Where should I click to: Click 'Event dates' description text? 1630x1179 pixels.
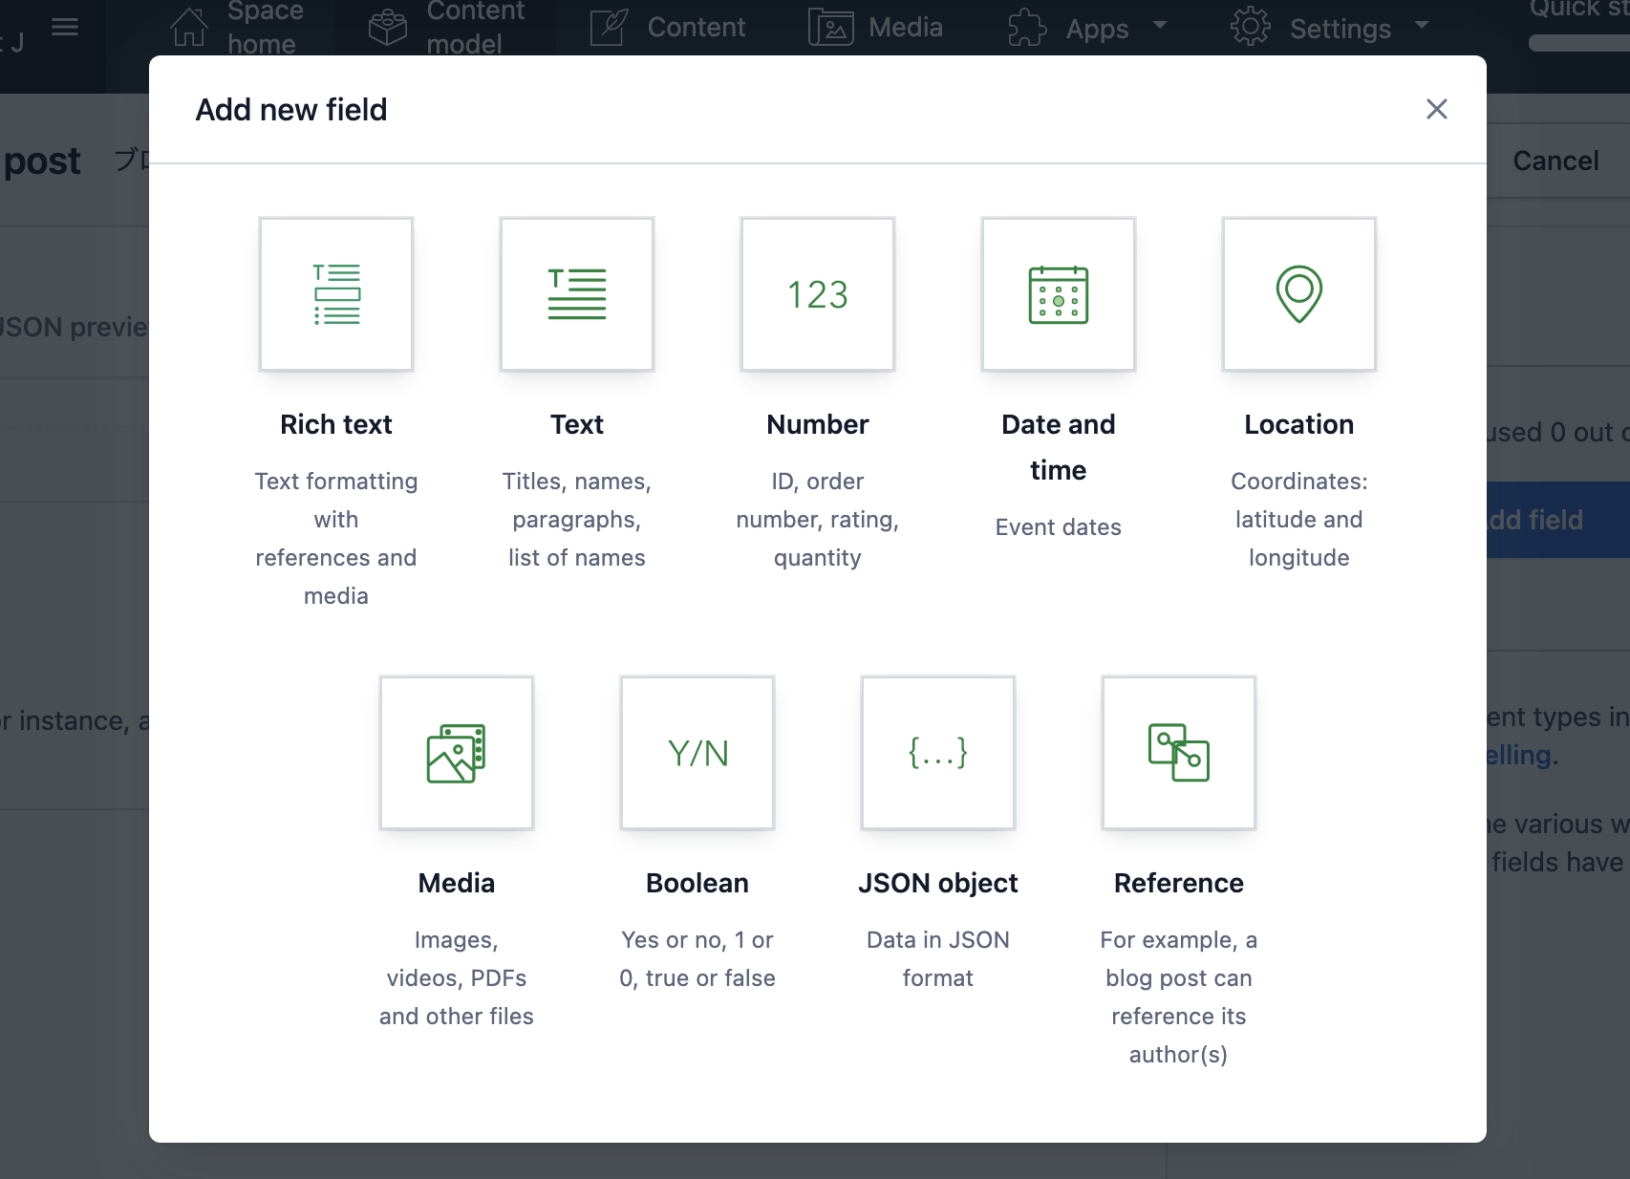[1059, 527]
